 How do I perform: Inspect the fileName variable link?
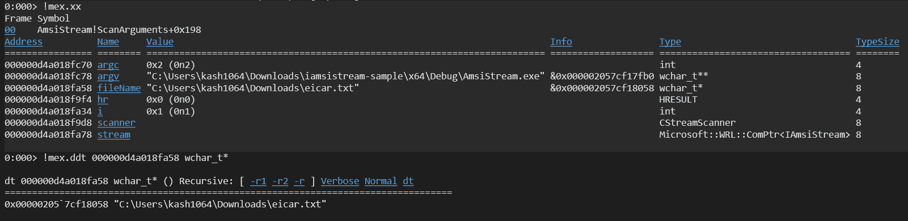click(119, 88)
